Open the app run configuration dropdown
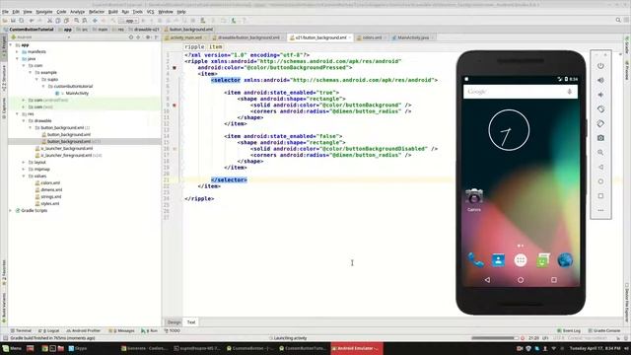The image size is (631, 355). tap(129, 21)
